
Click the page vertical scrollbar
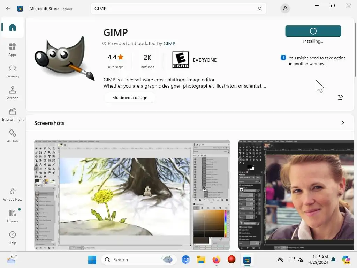[x=355, y=50]
